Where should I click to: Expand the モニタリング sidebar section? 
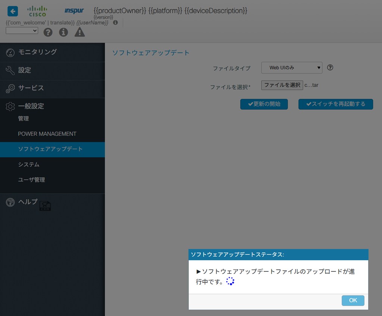37,52
